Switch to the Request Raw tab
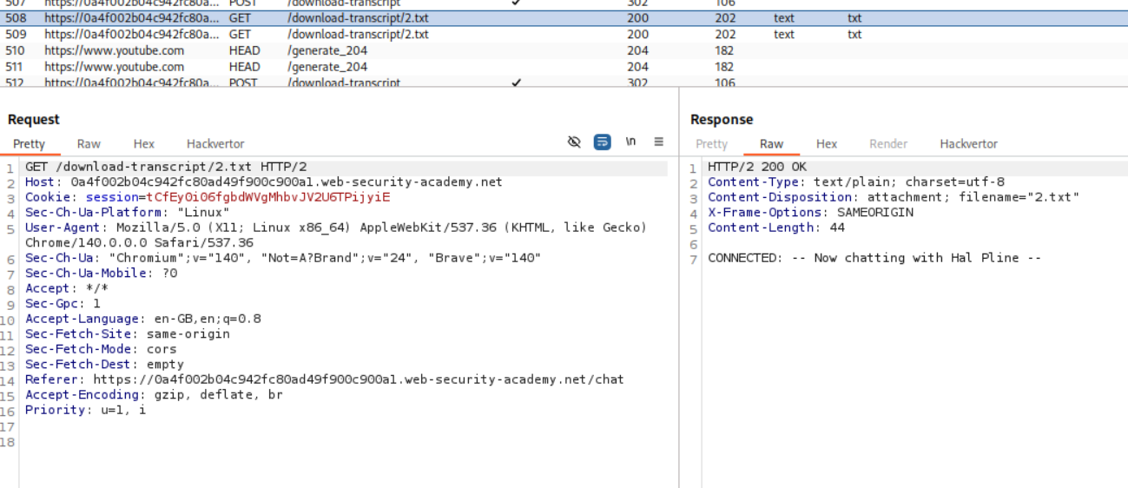Image resolution: width=1128 pixels, height=488 pixels. [89, 144]
